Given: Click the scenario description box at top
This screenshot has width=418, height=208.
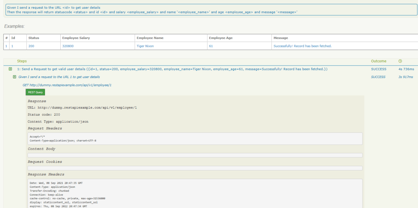Looking at the screenshot, I should pos(211,10).
